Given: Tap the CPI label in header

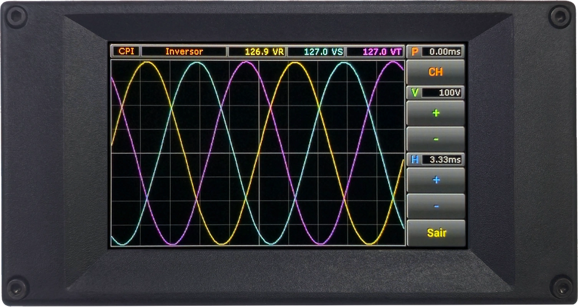Looking at the screenshot, I should [x=125, y=51].
